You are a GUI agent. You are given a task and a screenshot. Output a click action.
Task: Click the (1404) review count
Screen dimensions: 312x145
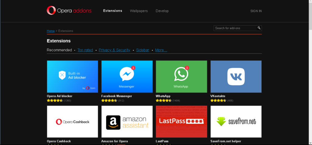[176, 101]
